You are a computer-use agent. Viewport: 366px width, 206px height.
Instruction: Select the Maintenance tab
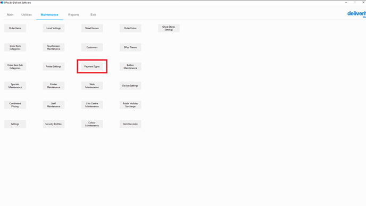tap(49, 15)
